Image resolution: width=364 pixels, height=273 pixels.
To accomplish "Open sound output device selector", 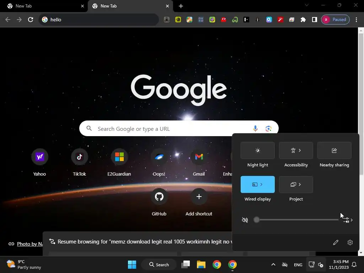I will pos(348,220).
